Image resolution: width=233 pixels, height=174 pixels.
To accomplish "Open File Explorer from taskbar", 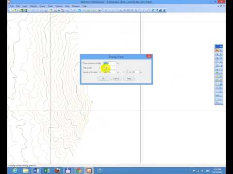I will tap(26, 171).
